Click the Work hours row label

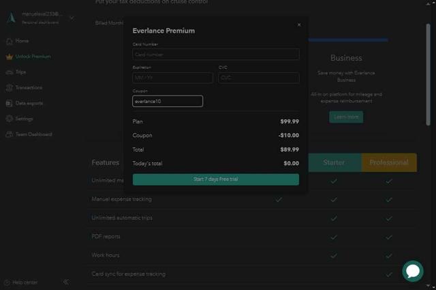click(106, 255)
